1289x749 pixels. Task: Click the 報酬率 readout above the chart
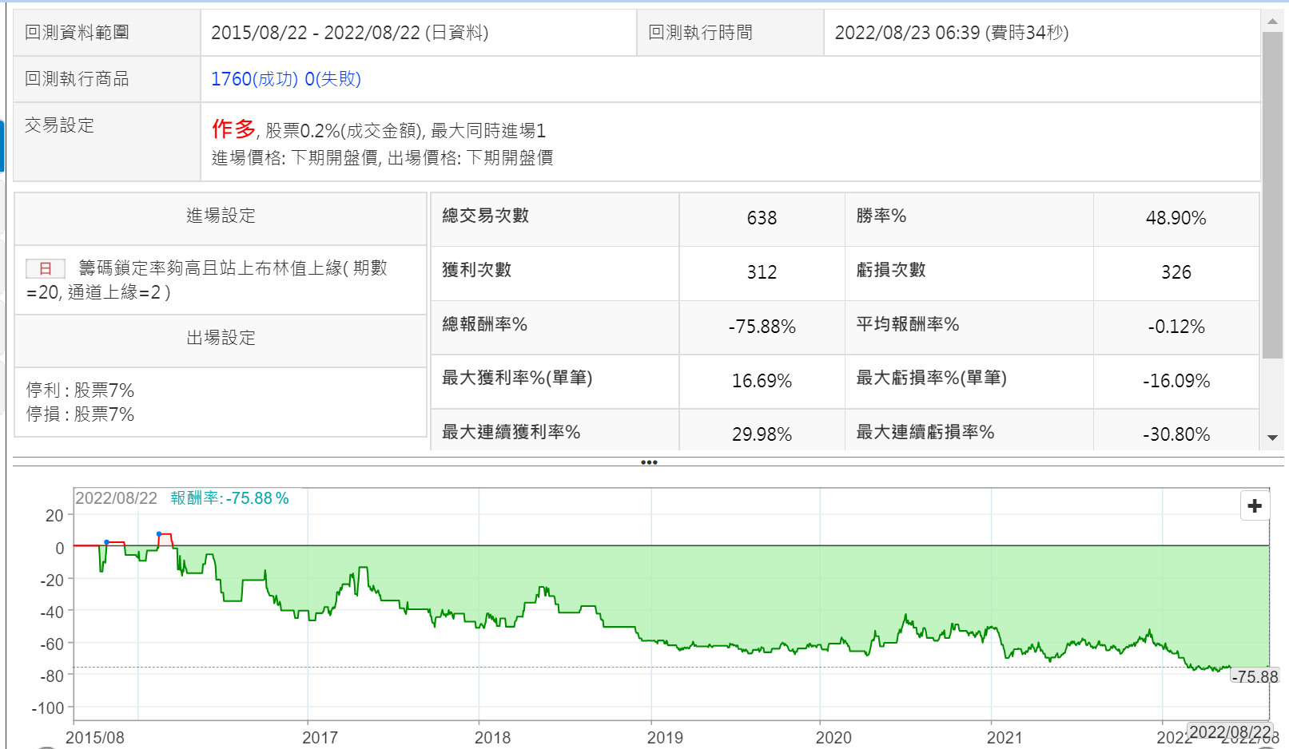click(229, 498)
